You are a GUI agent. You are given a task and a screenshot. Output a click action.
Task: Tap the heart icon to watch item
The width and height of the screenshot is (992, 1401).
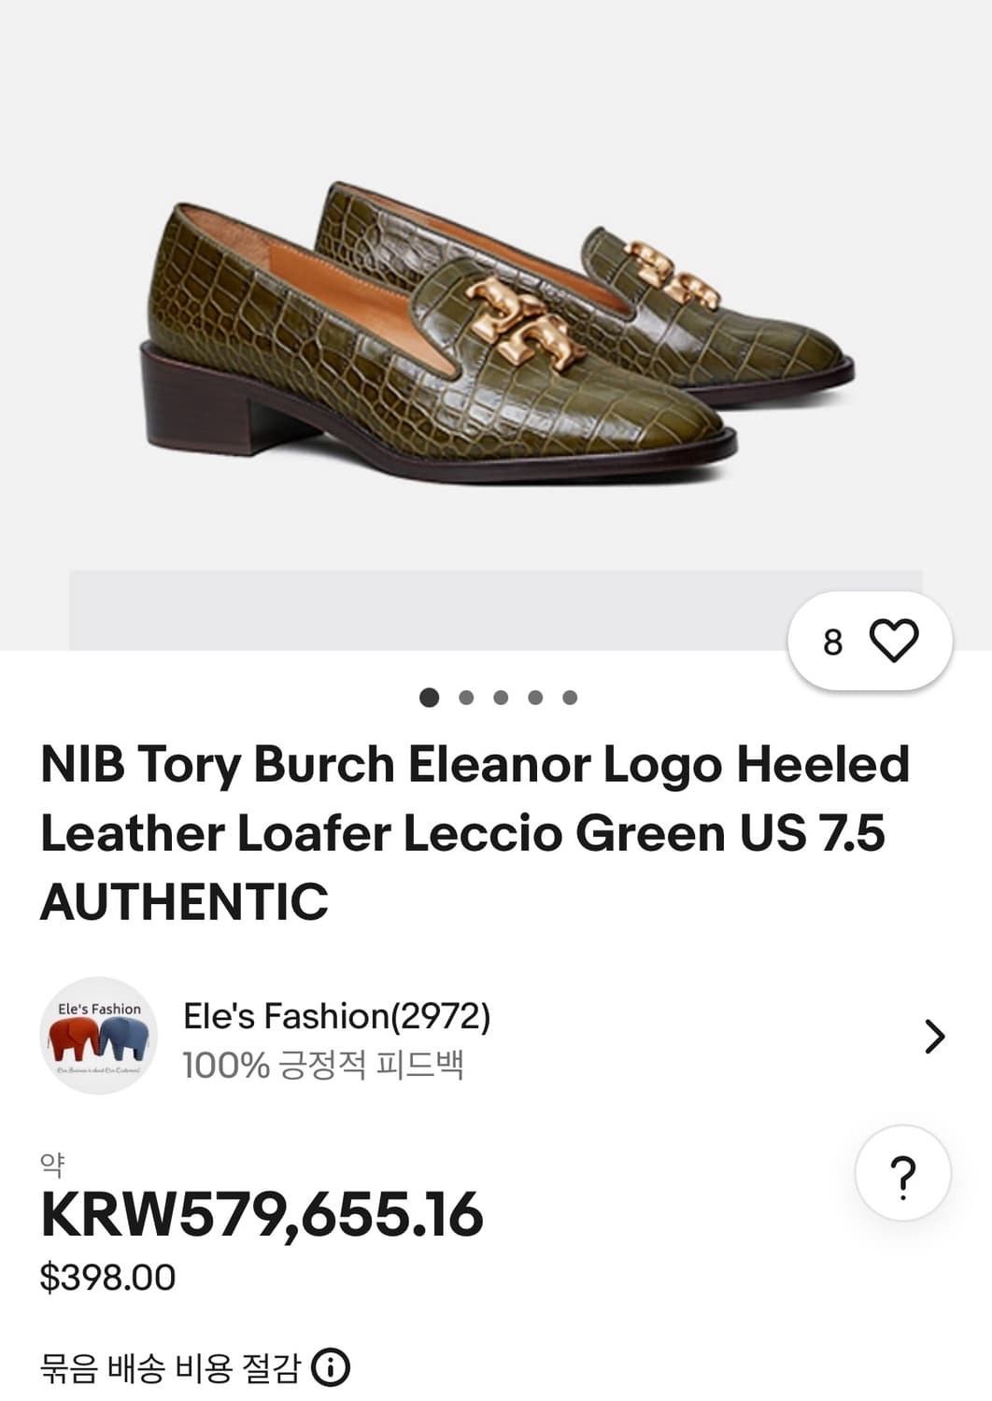(894, 641)
